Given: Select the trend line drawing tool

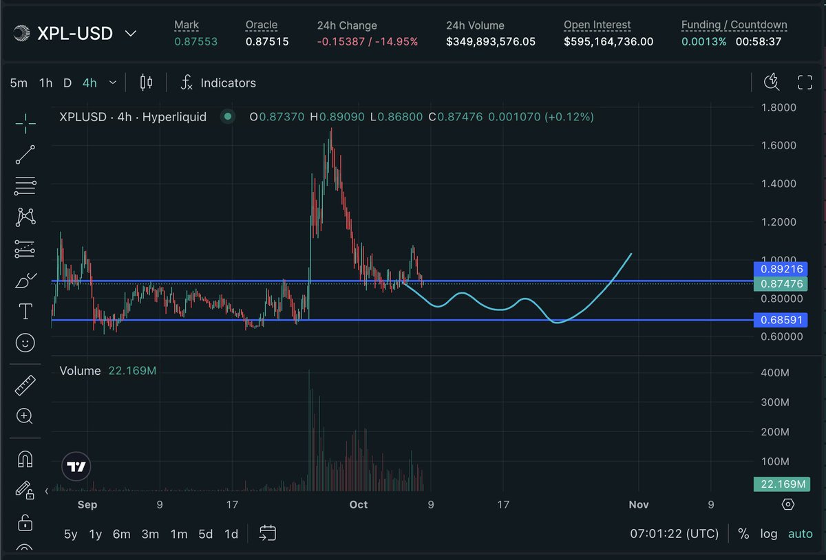Looking at the screenshot, I should (25, 155).
